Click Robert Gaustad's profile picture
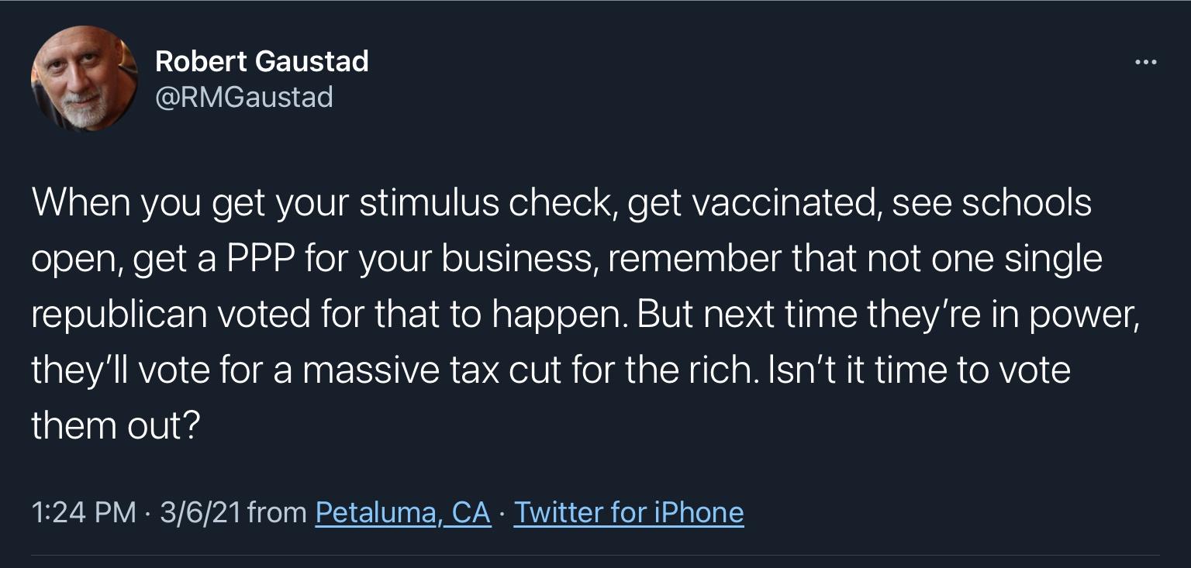This screenshot has height=568, width=1191. tap(83, 79)
